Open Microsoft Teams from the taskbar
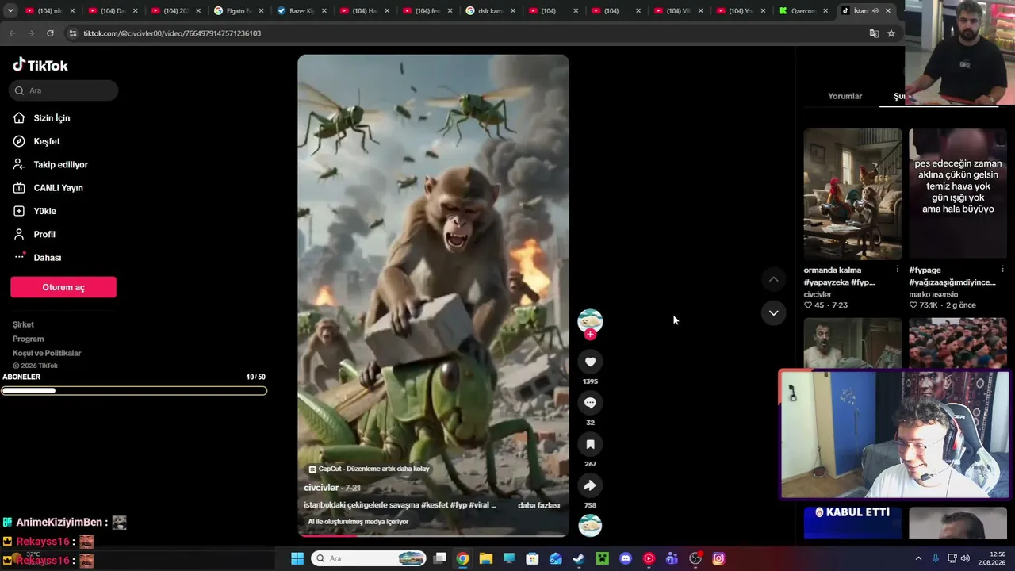The height and width of the screenshot is (571, 1015). 672,558
